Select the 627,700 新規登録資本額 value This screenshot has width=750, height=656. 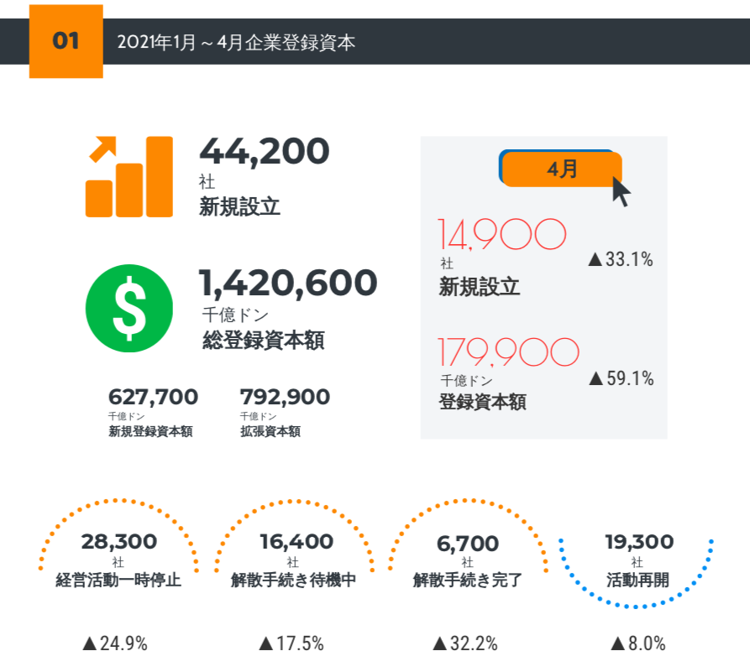153,397
